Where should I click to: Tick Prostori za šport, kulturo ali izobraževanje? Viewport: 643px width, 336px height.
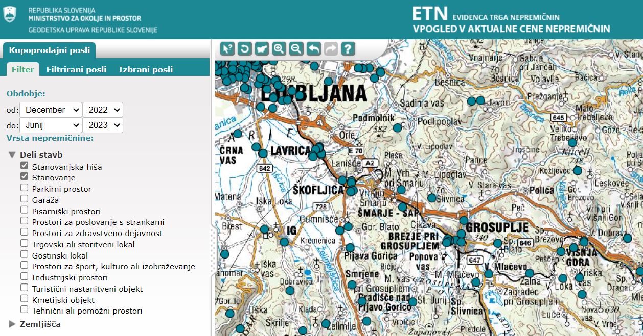coord(25,265)
